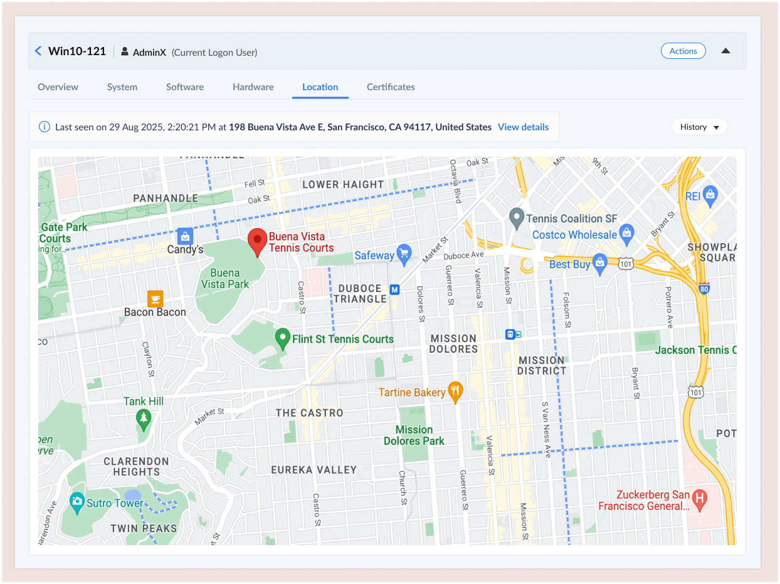Viewport: 780px width, 584px height.
Task: Click the PANHANDLE label on map
Action: click(x=166, y=198)
